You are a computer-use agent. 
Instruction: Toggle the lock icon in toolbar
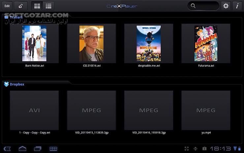[x=21, y=6]
